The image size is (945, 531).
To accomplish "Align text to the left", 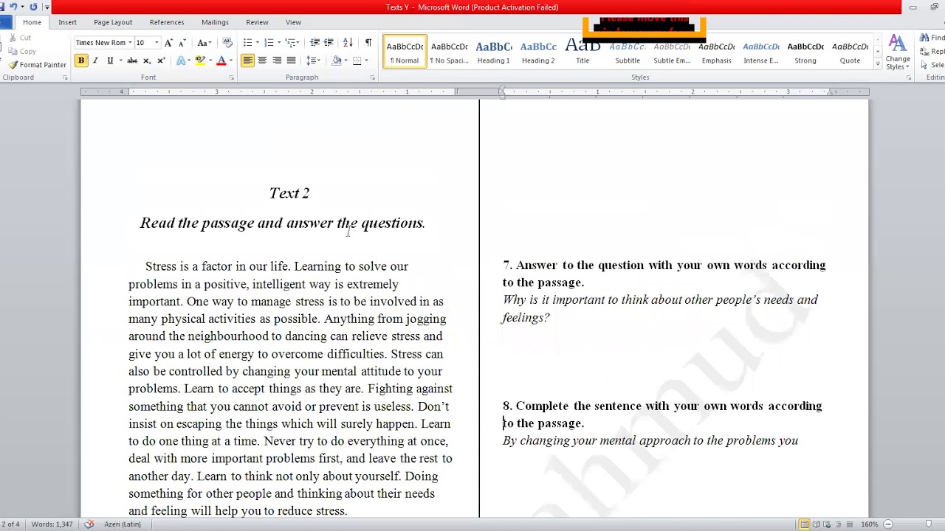I will tap(248, 60).
